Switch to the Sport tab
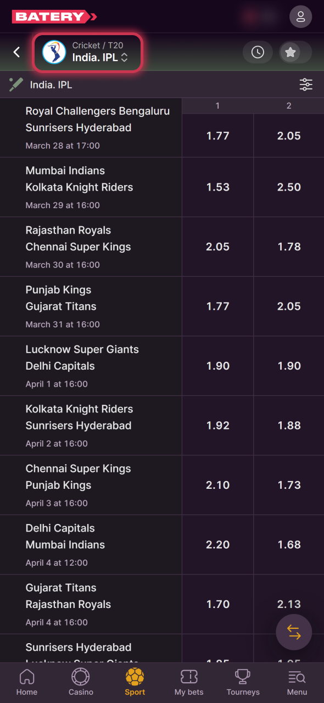324x703 pixels. [x=135, y=682]
